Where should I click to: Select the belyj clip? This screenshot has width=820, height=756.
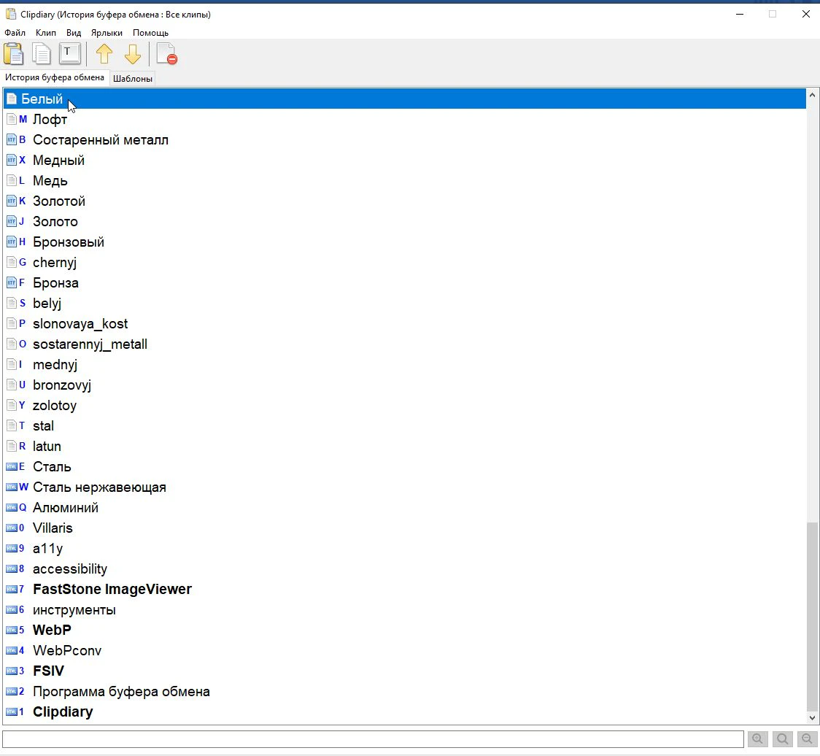(x=405, y=303)
